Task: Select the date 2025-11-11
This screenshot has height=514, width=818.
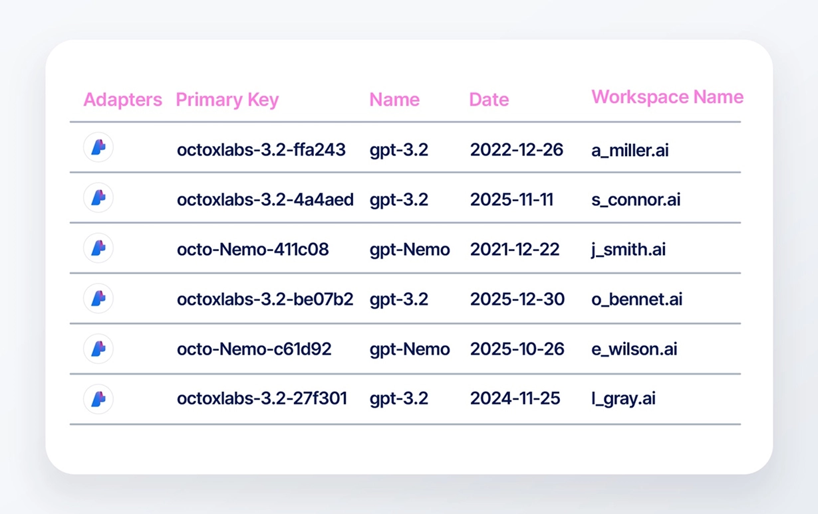Action: coord(511,200)
